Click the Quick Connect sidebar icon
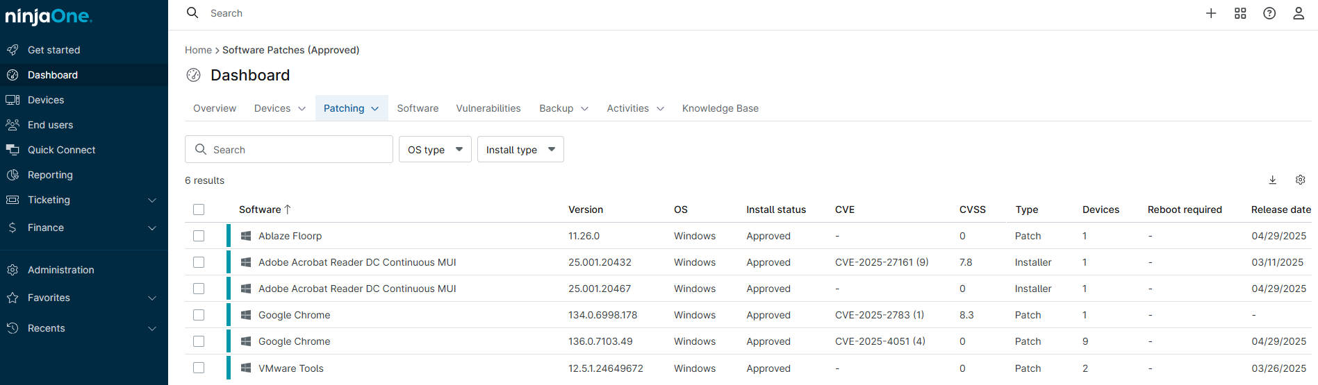Screen dimensions: 1318x385 pyautogui.click(x=13, y=150)
